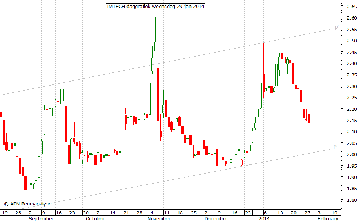This screenshot has width=358, height=221.
Task: Click the 2014 year label
Action: click(264, 218)
